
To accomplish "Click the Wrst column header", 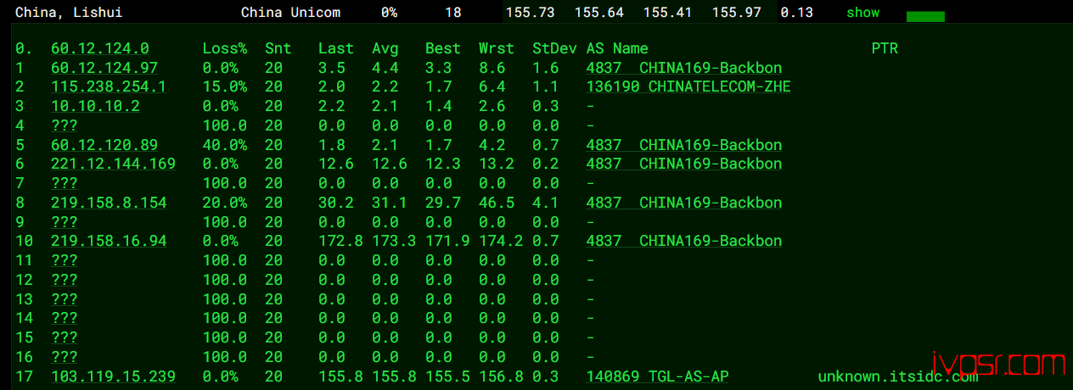I will tap(497, 49).
